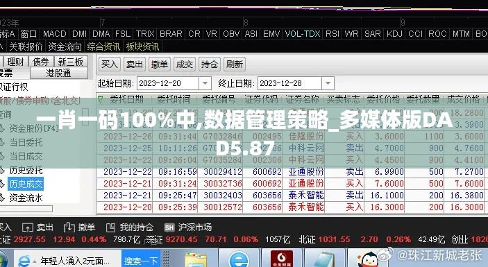Select the 亚通股份 卖出 row at 09:16:59
Screen dimensions: 488x267
coord(292,171)
